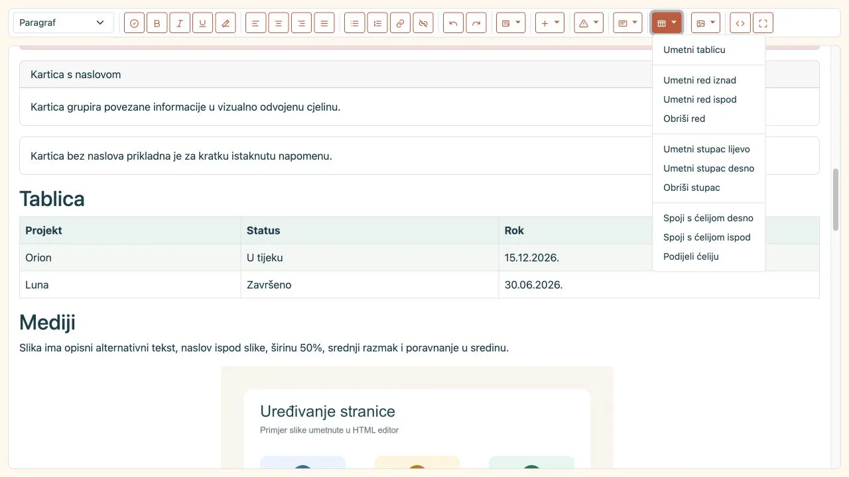Choose Obriši red menu entry
849x477 pixels.
[709, 119]
